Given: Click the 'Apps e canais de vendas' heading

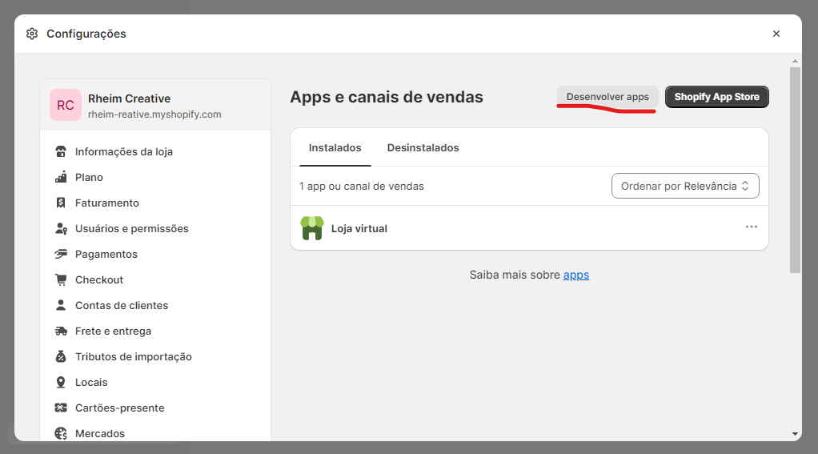Looking at the screenshot, I should [387, 97].
